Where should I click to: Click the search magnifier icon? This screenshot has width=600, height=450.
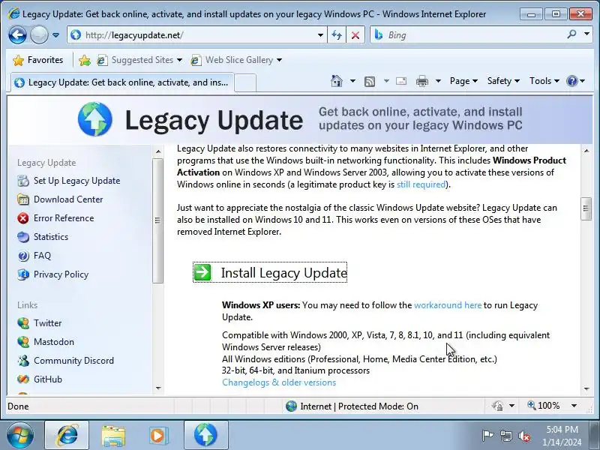571,34
